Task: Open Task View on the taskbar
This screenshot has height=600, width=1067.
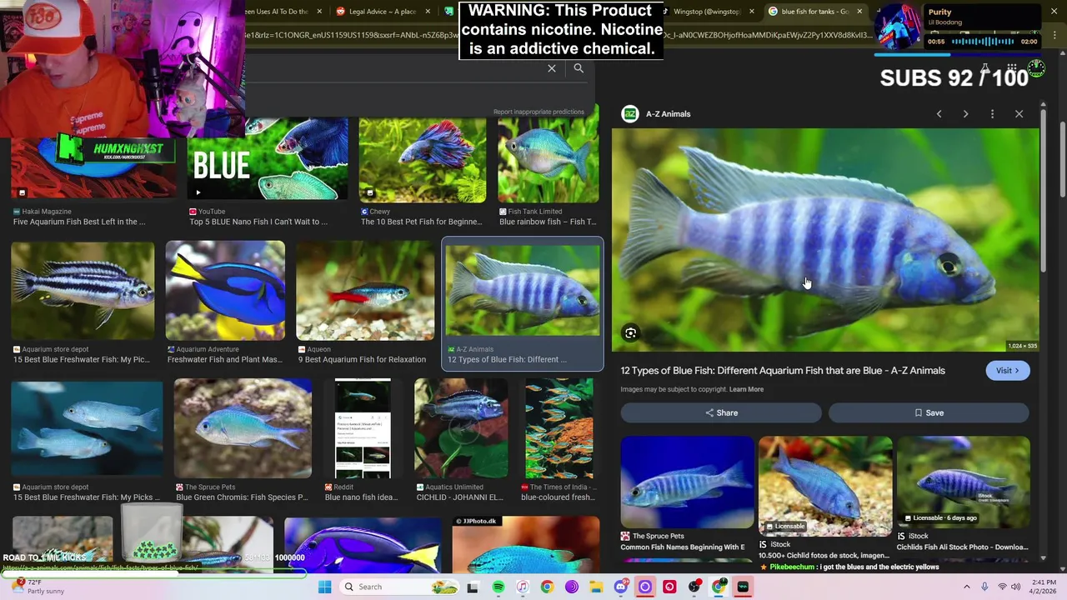Action: click(473, 587)
